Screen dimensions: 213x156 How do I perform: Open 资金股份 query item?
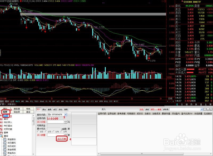point(11,139)
